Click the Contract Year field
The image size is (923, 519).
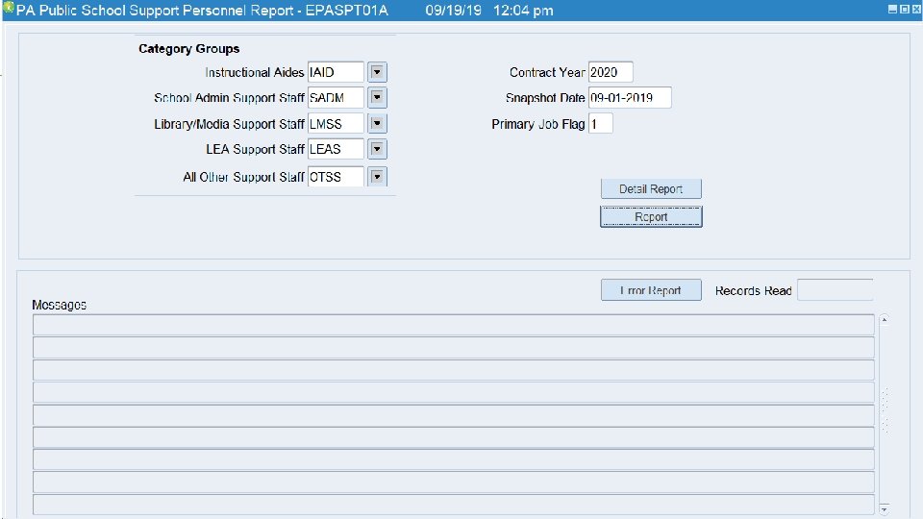click(611, 72)
